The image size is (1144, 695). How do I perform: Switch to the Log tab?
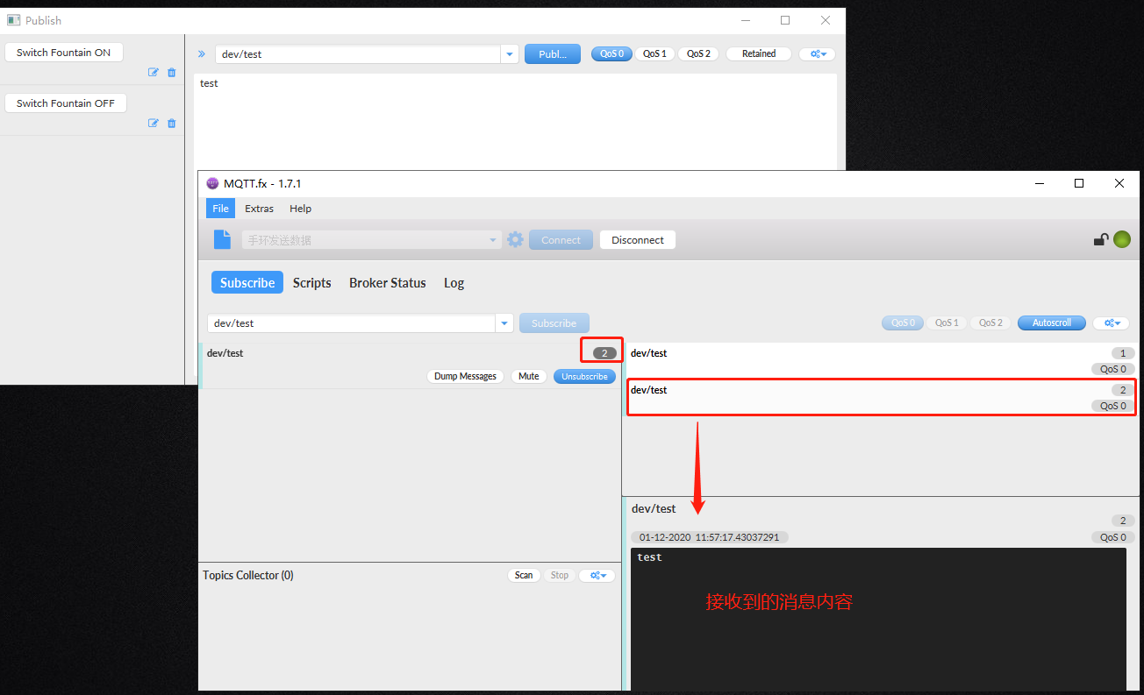point(454,282)
